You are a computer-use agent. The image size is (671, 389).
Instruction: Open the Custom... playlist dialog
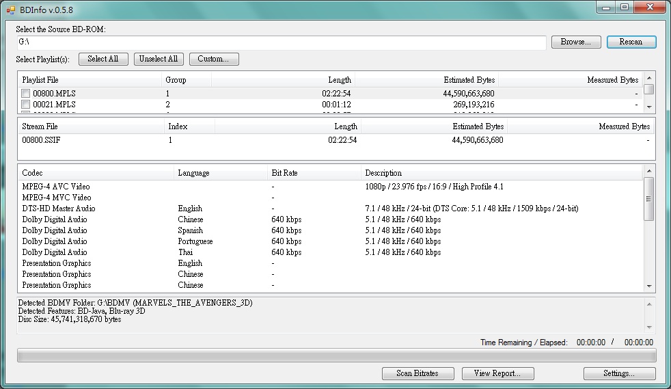(214, 59)
